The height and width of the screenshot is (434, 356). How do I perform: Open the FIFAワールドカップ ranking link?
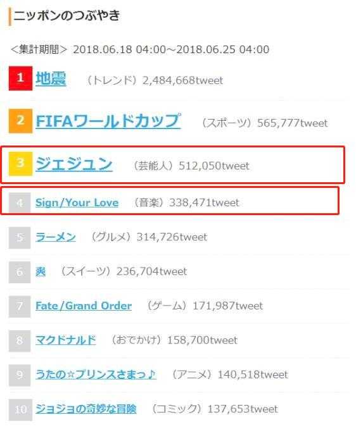(108, 121)
